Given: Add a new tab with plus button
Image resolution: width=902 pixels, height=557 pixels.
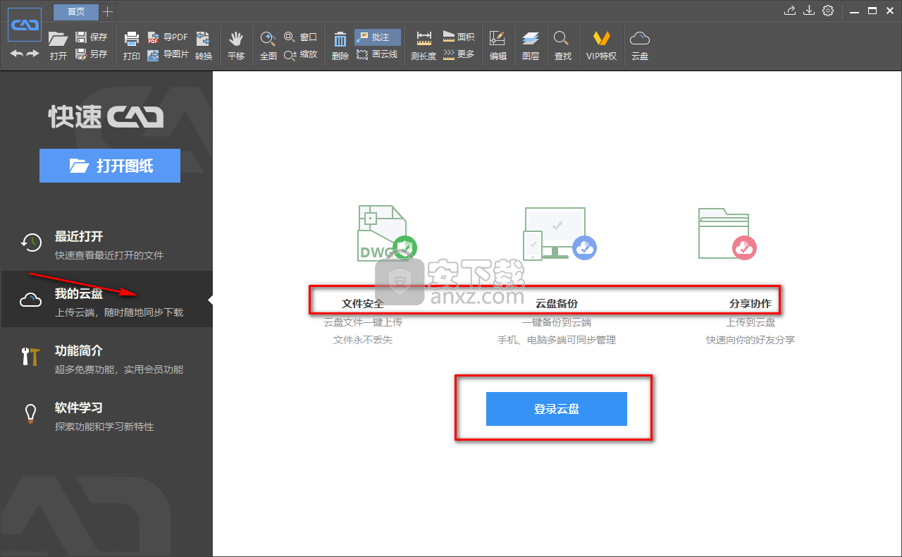Looking at the screenshot, I should [108, 11].
